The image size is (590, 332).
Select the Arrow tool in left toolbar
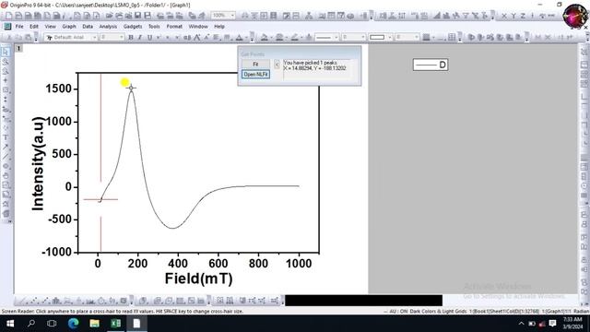6,147
